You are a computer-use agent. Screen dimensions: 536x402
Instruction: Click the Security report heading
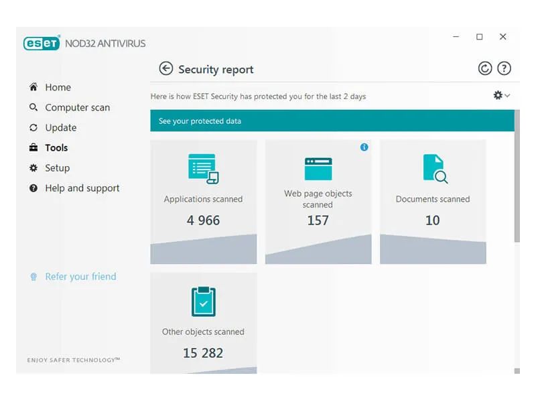pos(216,70)
